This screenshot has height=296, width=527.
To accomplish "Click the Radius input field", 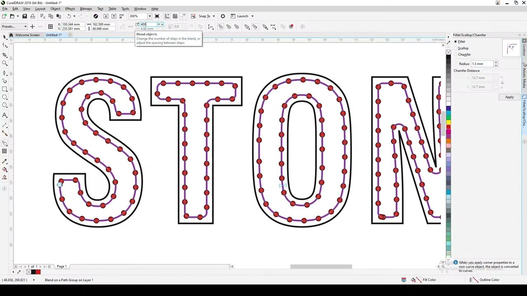I will point(482,64).
